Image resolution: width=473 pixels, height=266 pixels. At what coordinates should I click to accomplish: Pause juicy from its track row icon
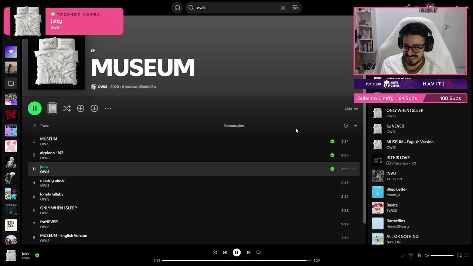(34, 169)
